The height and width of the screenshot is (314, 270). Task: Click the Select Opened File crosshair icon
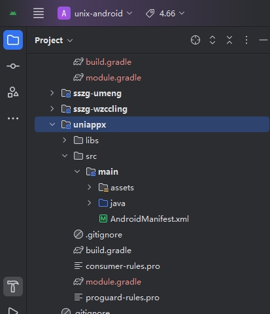click(x=195, y=40)
